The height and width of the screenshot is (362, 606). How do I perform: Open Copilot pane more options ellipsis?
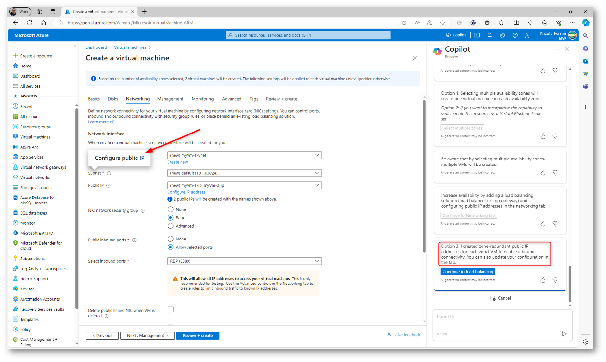(557, 49)
